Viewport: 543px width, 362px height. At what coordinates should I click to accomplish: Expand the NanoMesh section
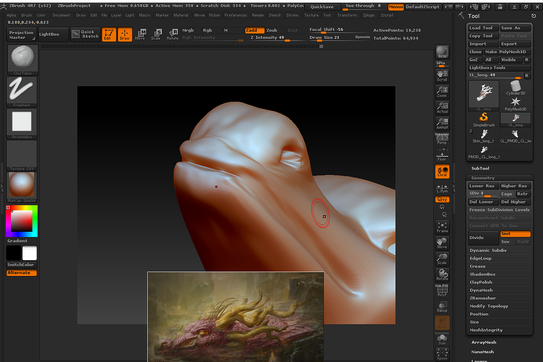coord(483,351)
